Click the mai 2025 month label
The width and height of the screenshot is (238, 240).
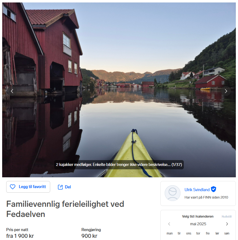[x=198, y=224]
